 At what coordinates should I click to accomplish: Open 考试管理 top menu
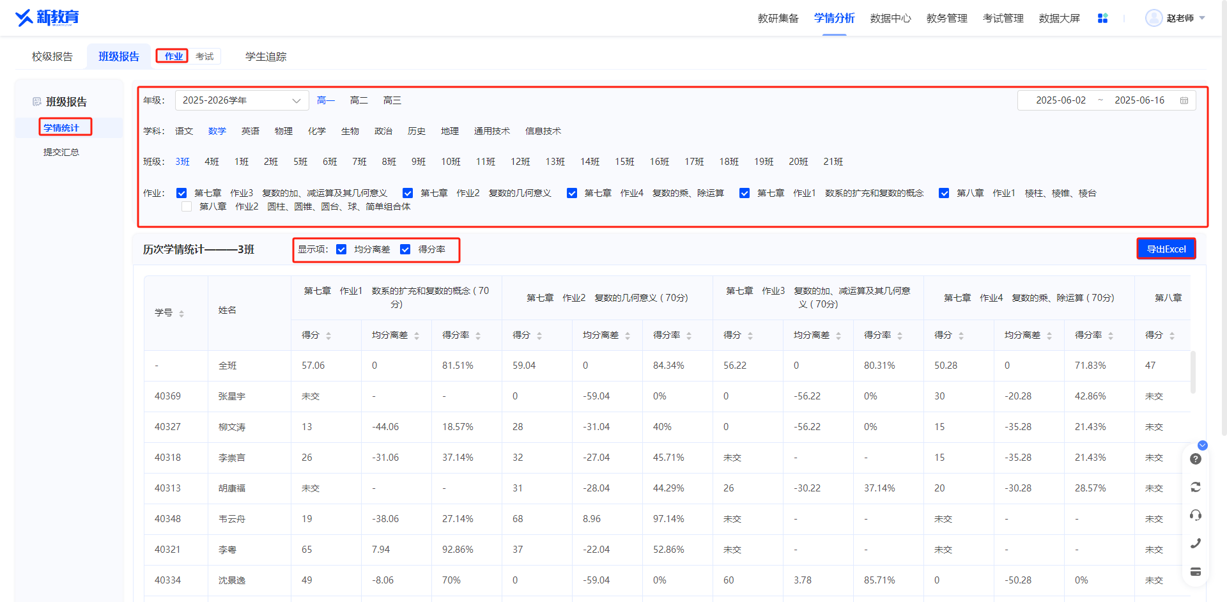tap(1003, 19)
